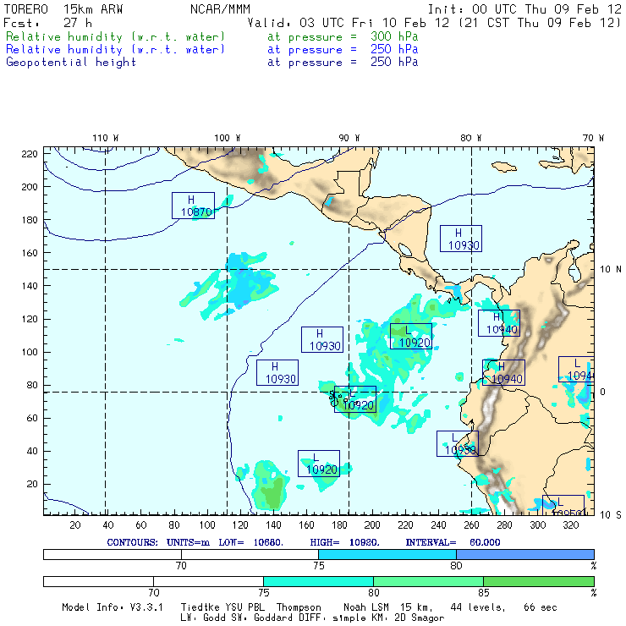Image resolution: width=626 pixels, height=626 pixels.
Task: Select the "H 10870" high-pressure box
Action: (x=193, y=206)
